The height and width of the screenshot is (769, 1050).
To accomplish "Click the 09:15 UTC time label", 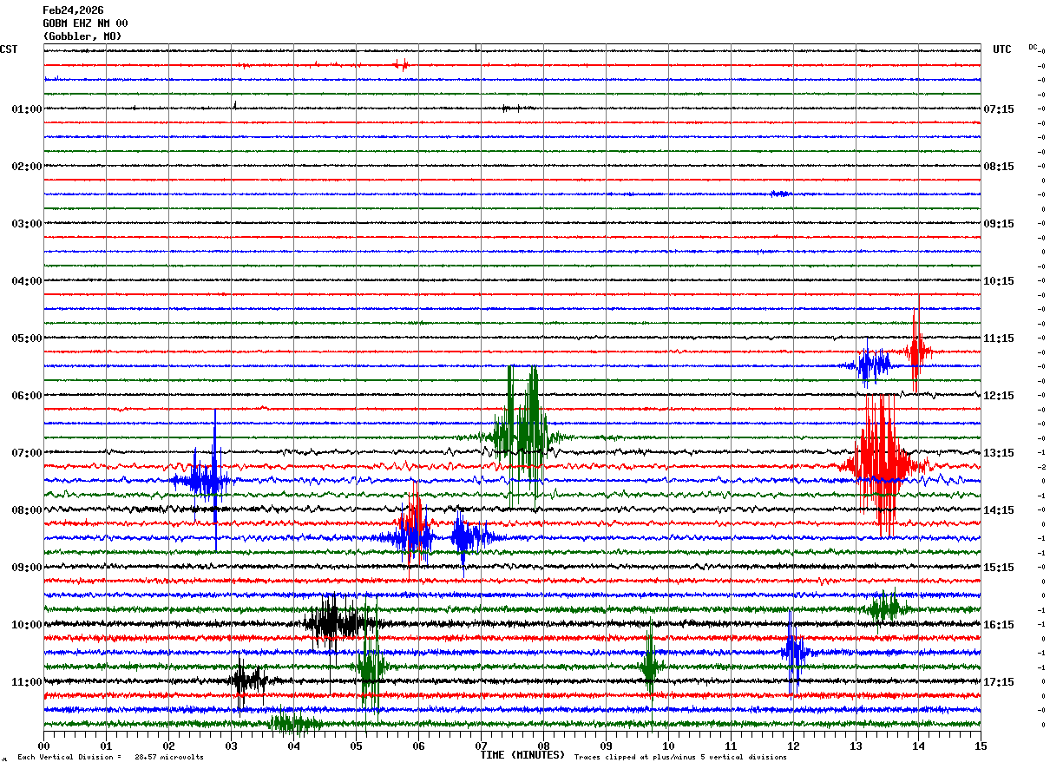I will click(x=999, y=224).
